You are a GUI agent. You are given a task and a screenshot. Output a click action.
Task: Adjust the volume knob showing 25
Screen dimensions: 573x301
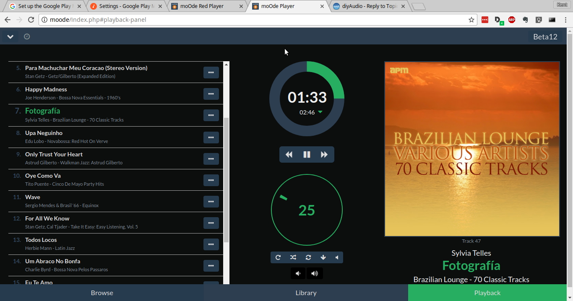307,210
